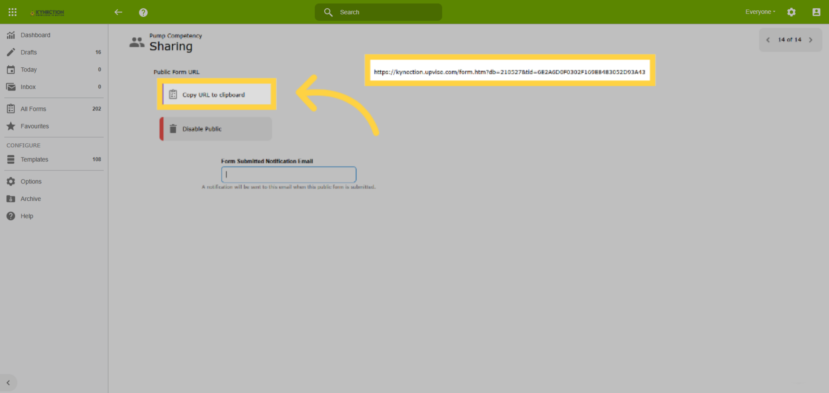Screen dimensions: 829x393
Task: Click the '14 of 14' pager text
Action: (789, 40)
